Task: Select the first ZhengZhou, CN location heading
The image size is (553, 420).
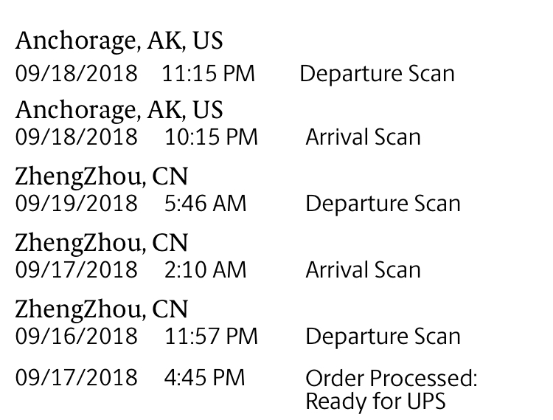Action: click(102, 177)
